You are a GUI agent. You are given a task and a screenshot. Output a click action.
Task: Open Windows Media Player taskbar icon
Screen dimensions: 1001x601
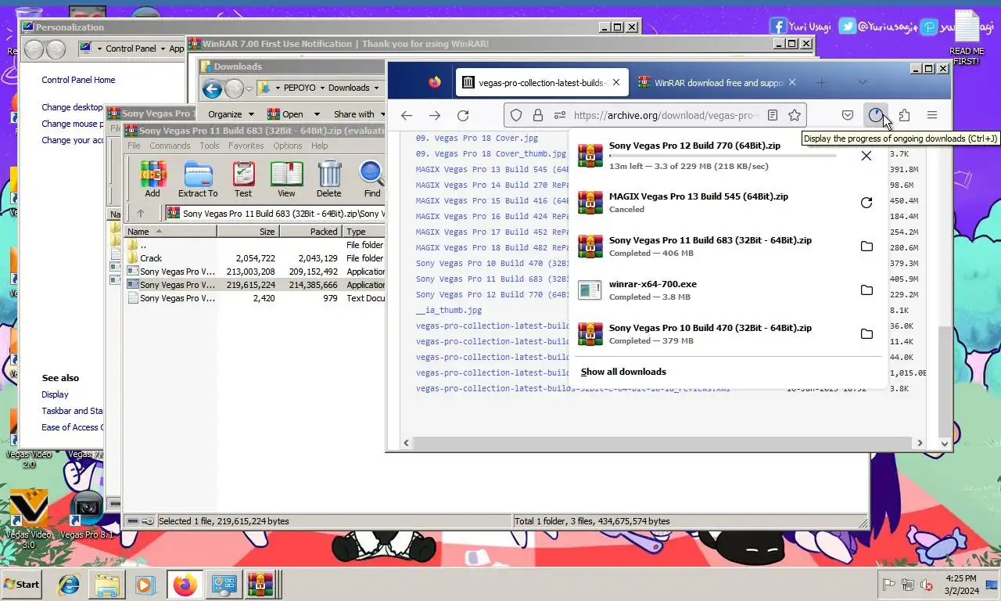[x=145, y=585]
